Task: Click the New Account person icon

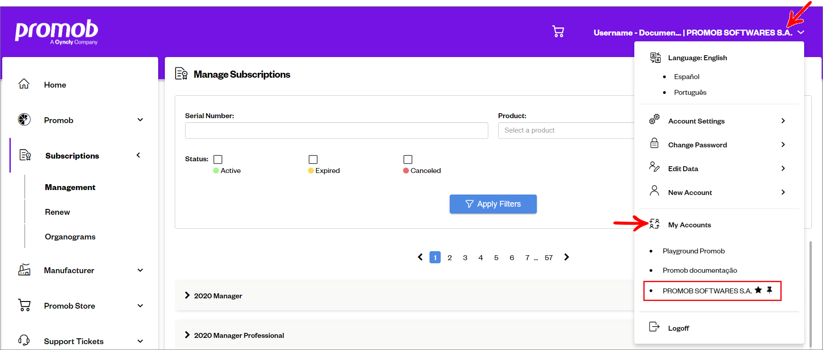Action: tap(655, 191)
